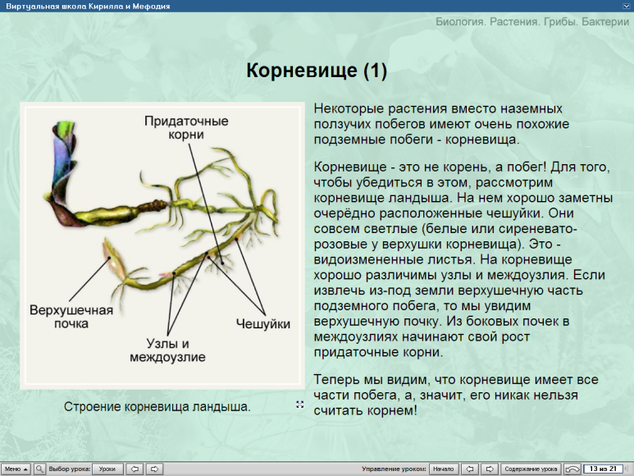Viewport: 634px width, 476px height.
Task: Open the Уроки lesson list
Action: click(107, 469)
